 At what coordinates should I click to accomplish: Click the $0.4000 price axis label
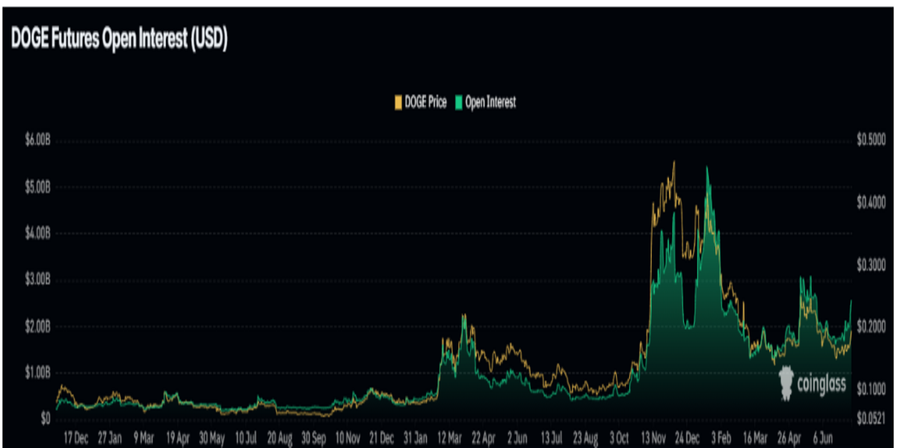click(870, 202)
